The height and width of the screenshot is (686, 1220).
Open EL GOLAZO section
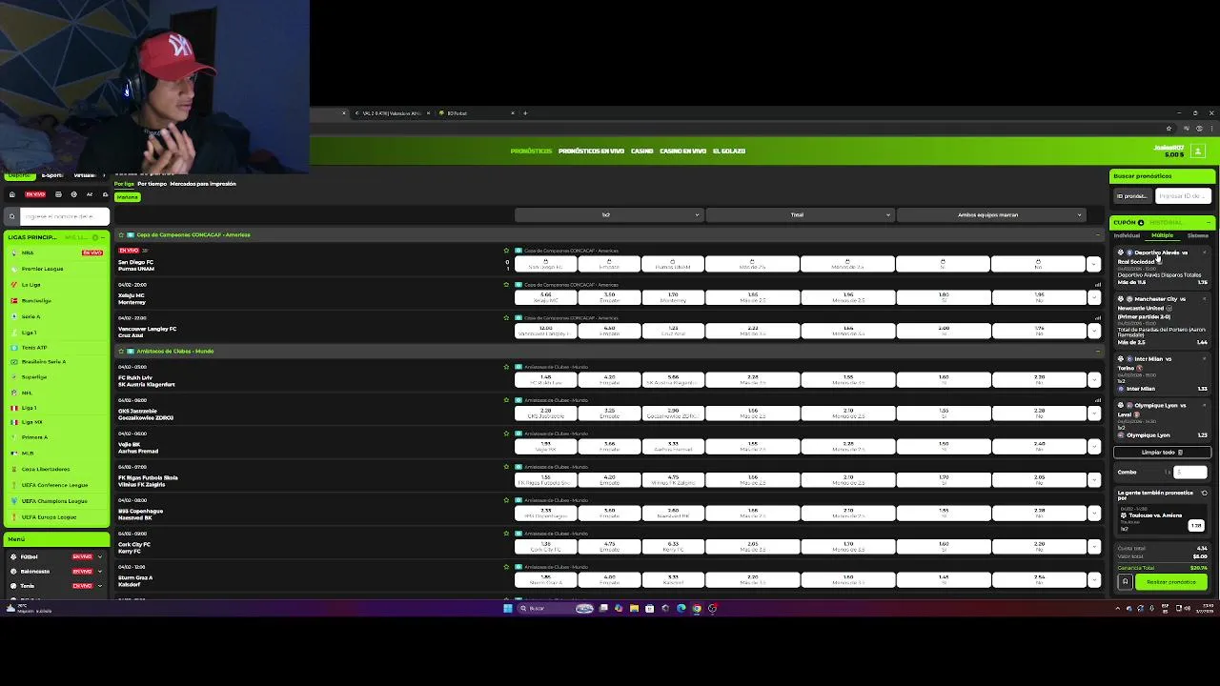729,151
